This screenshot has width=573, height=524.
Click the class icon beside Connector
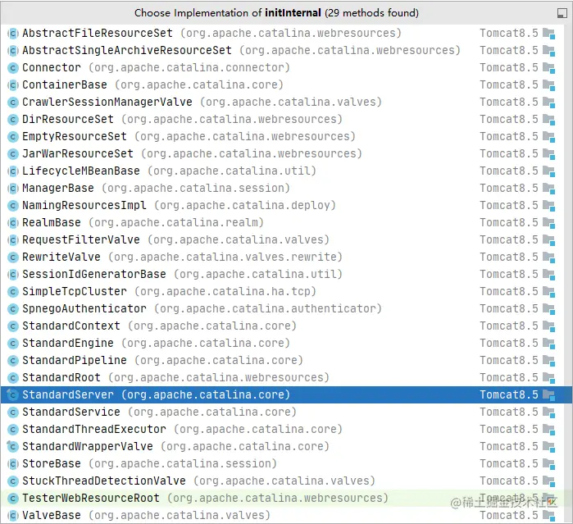pos(13,68)
